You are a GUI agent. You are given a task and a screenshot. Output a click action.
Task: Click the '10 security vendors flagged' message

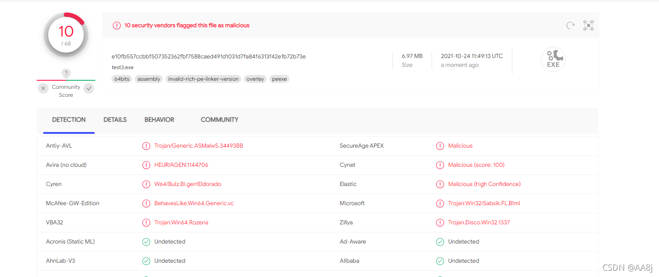(x=187, y=25)
